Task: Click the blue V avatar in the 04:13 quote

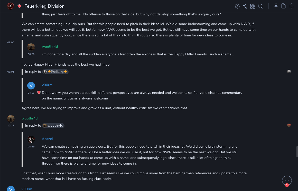Action: click(31, 86)
